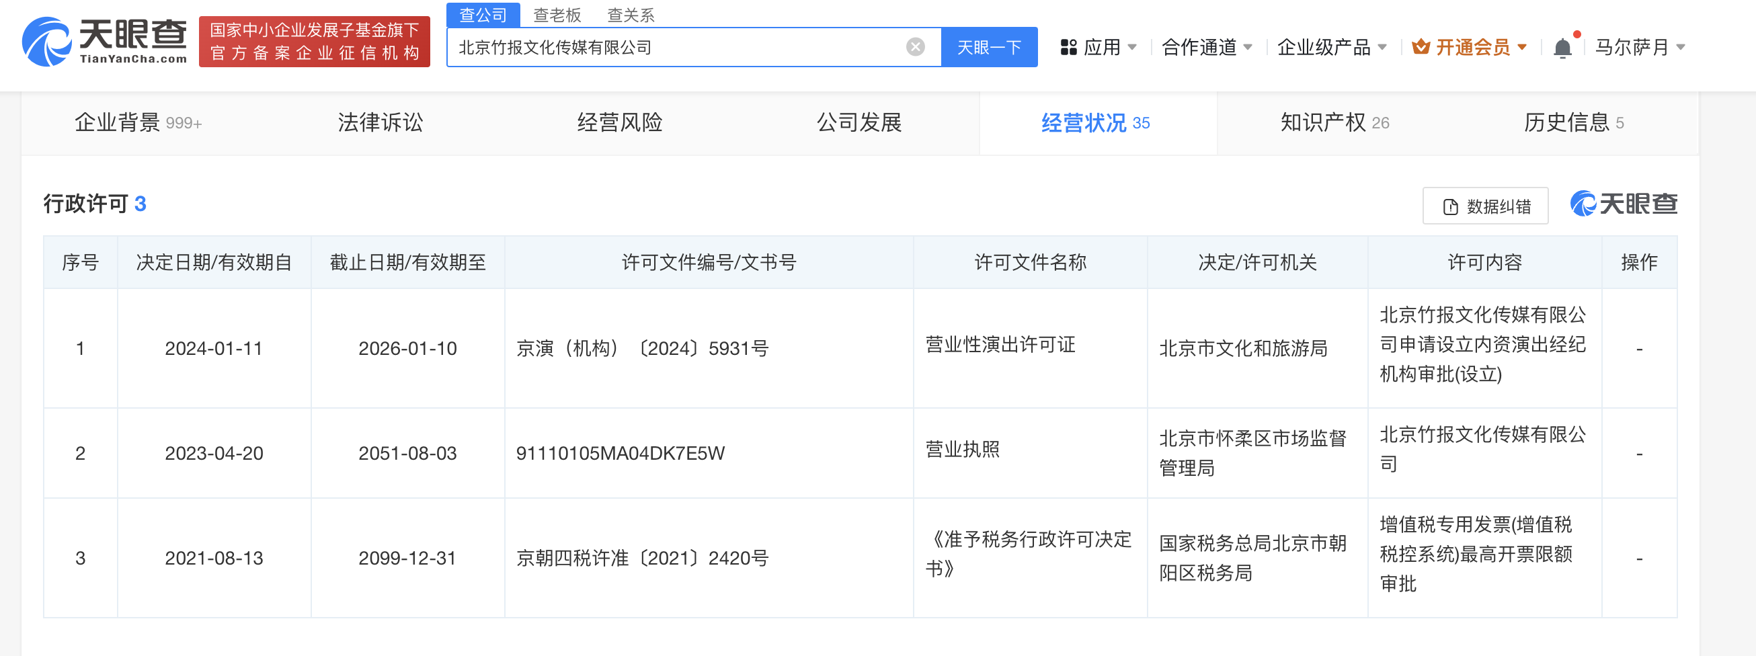
Task: Switch to the 查公司 search tab
Action: click(483, 14)
